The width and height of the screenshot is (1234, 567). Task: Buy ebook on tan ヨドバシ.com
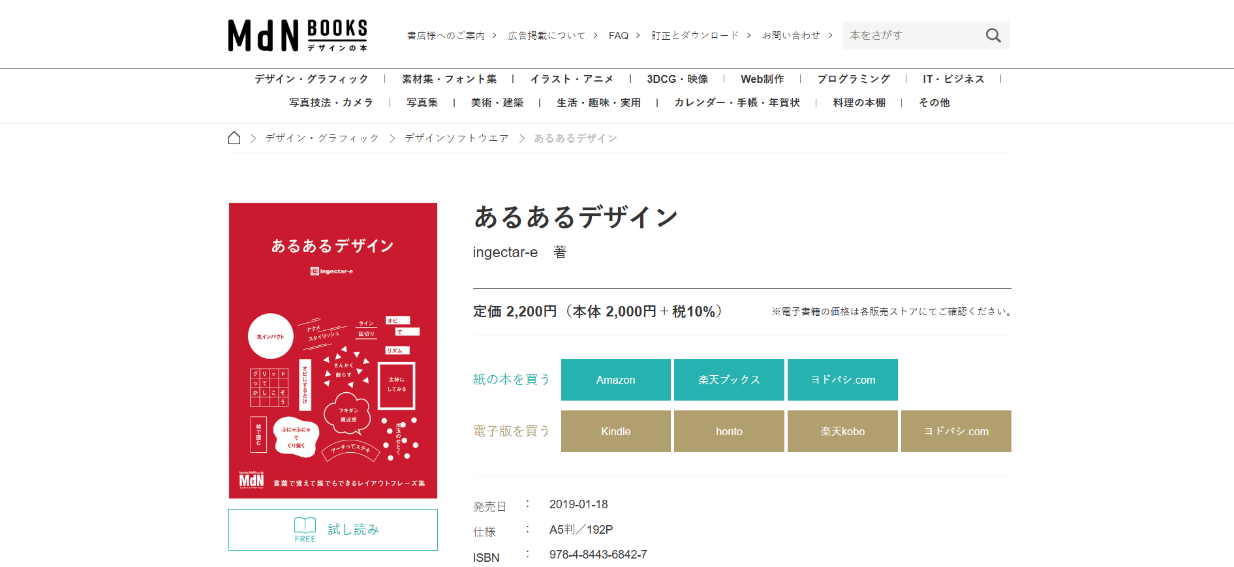pyautogui.click(x=956, y=431)
